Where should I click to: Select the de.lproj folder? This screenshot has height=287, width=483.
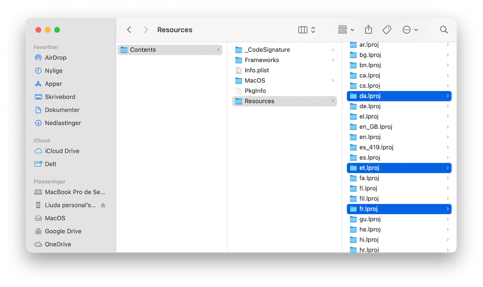[x=399, y=106]
